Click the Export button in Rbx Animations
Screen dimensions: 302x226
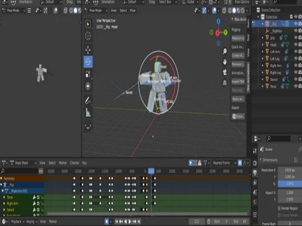(x=238, y=116)
